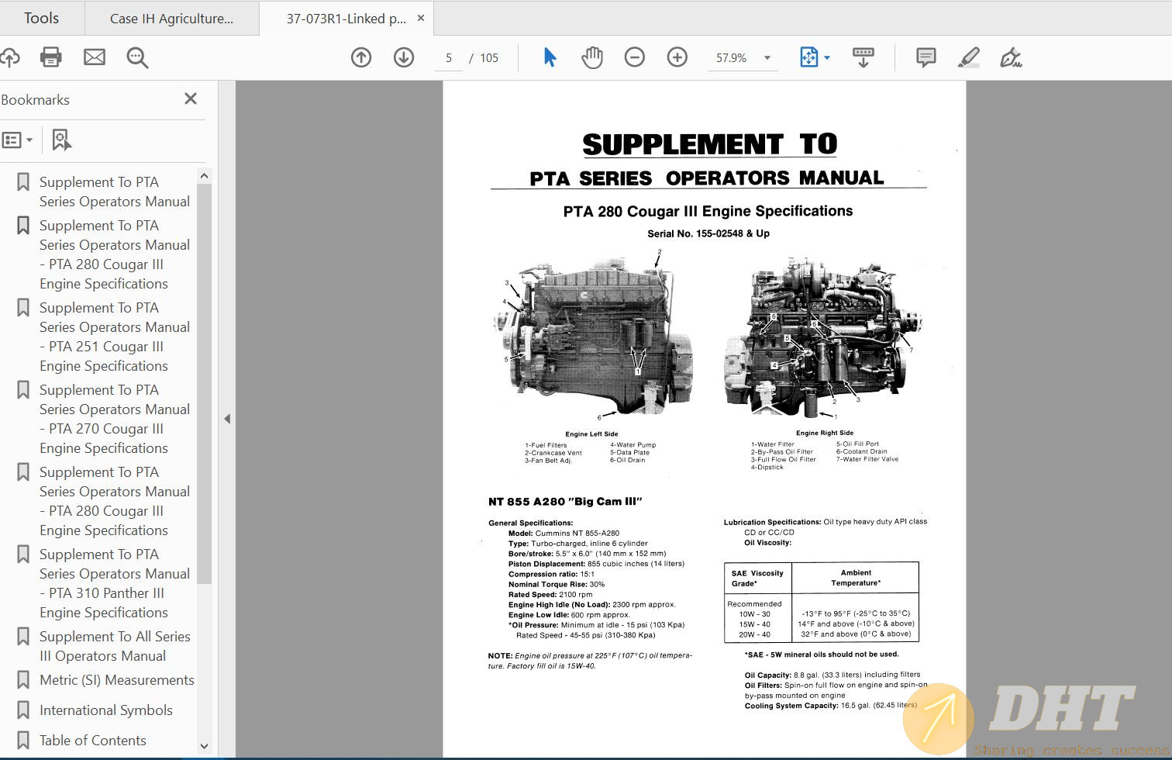Click the fit page view icon

[x=808, y=57]
